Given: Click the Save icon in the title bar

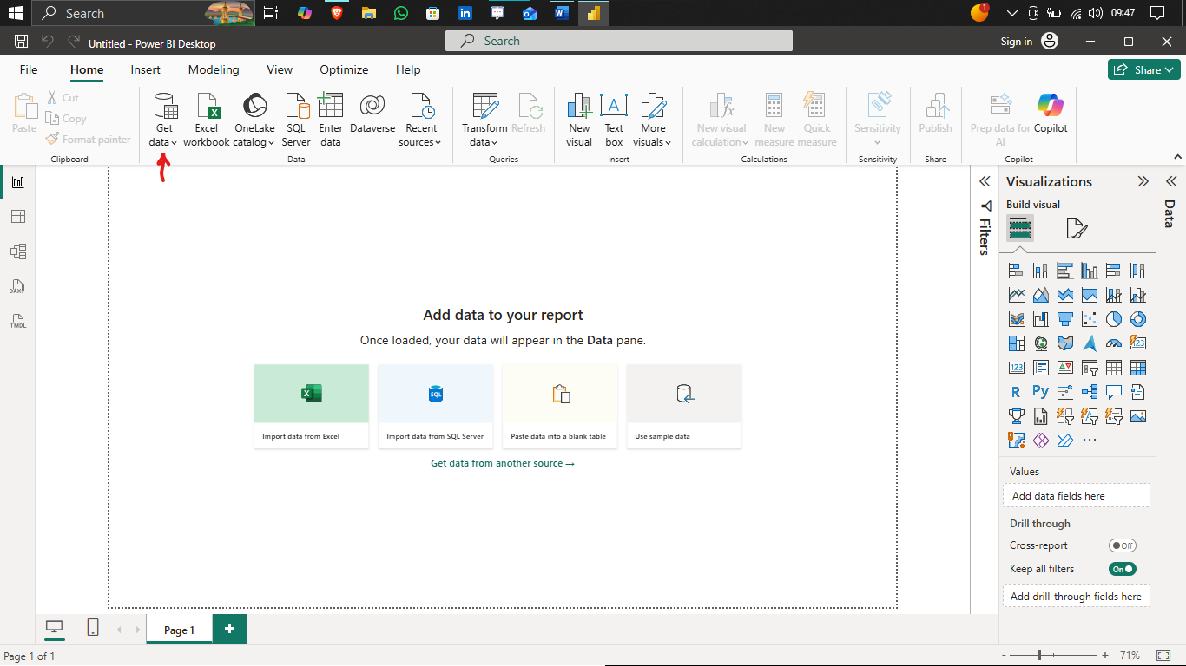Looking at the screenshot, I should coord(22,42).
